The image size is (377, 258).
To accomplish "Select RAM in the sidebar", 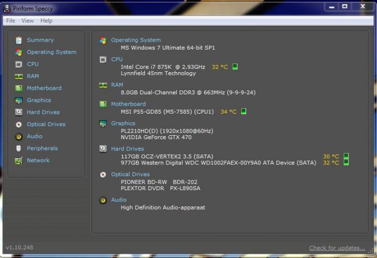I will (x=33, y=76).
